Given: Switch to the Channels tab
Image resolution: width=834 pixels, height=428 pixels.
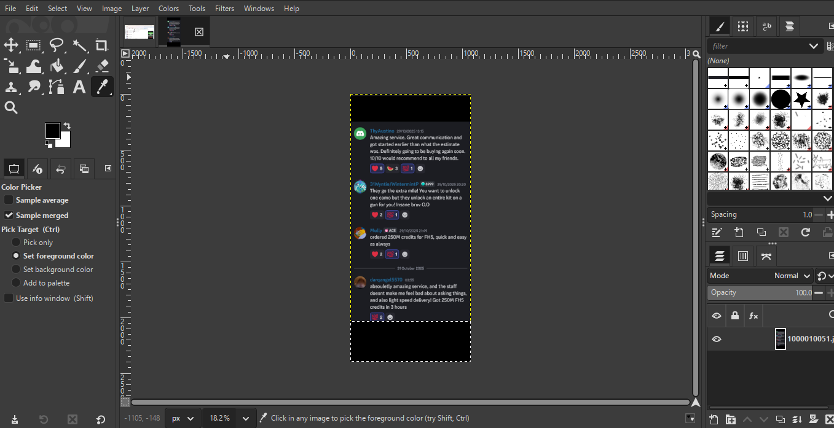Looking at the screenshot, I should pos(742,255).
